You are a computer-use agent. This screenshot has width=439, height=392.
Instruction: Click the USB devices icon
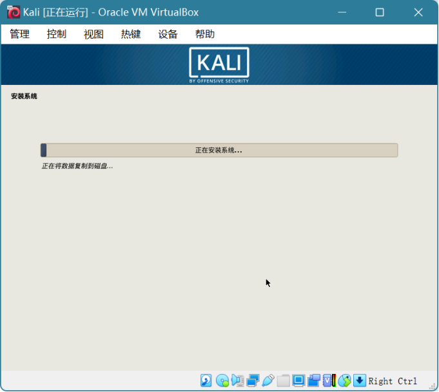click(x=268, y=381)
